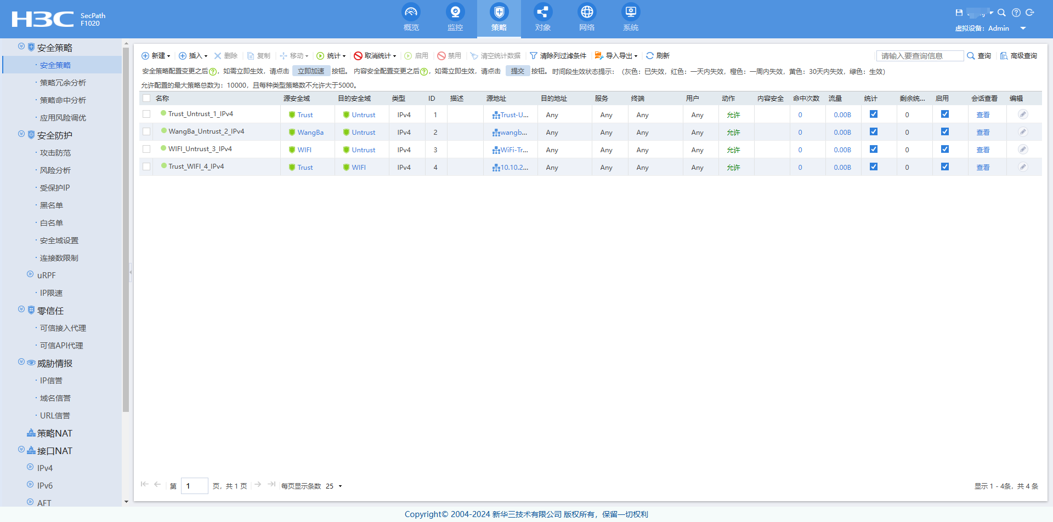Image resolution: width=1053 pixels, height=522 pixels.
Task: Collapse the 安全防护 tree group
Action: (x=21, y=134)
